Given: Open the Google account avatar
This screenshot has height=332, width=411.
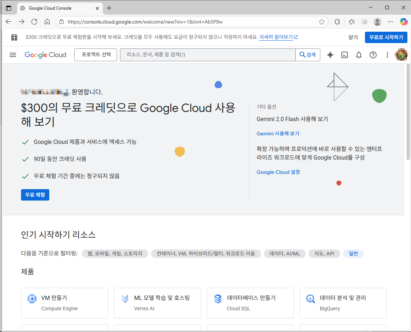Looking at the screenshot, I should tap(401, 55).
